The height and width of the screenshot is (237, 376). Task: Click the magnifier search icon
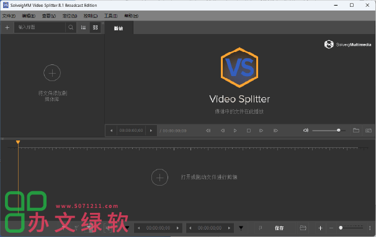coord(71,27)
